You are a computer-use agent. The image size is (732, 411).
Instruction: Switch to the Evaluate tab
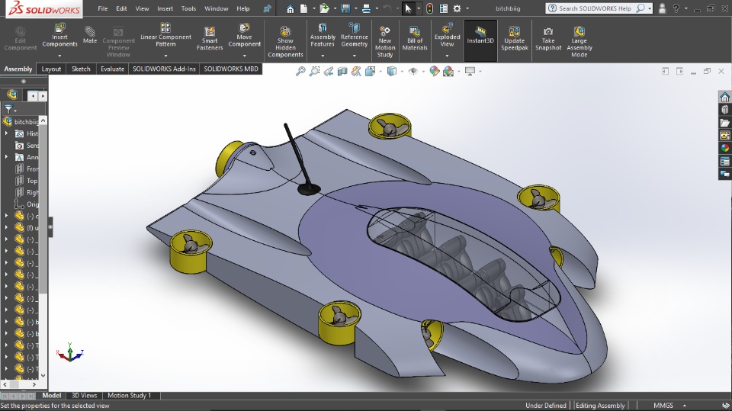coord(112,69)
